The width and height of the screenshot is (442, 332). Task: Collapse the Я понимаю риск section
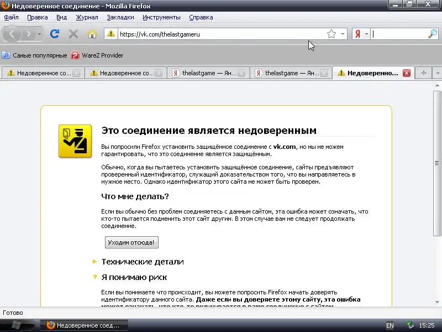coord(134,277)
